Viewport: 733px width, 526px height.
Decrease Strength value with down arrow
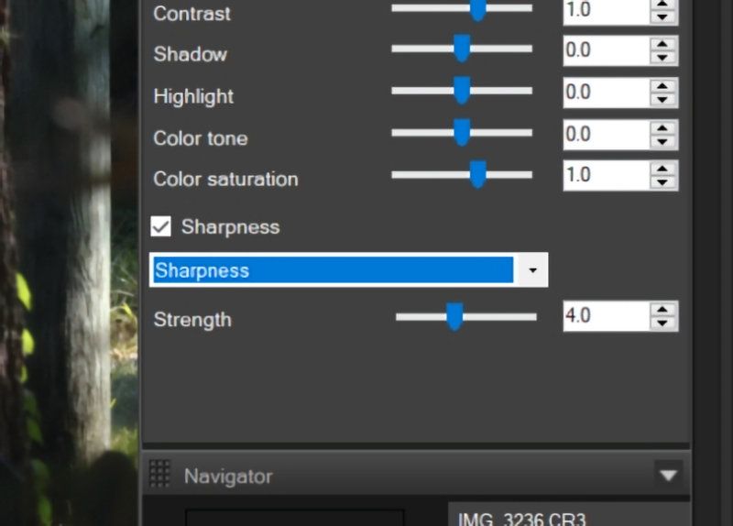tap(662, 323)
